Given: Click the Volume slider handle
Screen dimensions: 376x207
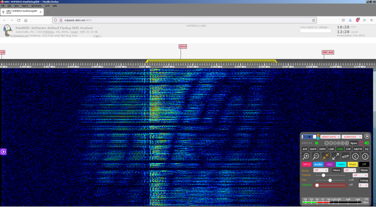Looking at the screenshot, I should point(323,175).
